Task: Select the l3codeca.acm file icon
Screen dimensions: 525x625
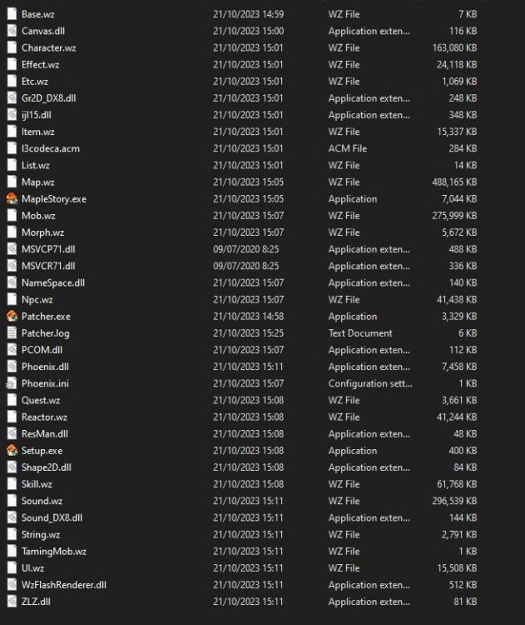Action: [x=12, y=148]
